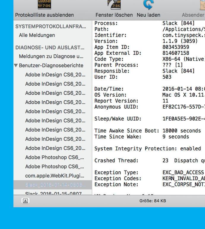
Task: Click the Parent Process value ??? [1]
Action: (173, 65)
